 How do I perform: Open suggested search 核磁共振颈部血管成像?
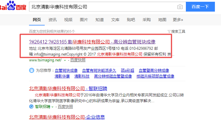click(155, 76)
